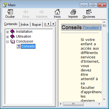
Task: Expand the Installation tree node
Action: click(x=7, y=32)
